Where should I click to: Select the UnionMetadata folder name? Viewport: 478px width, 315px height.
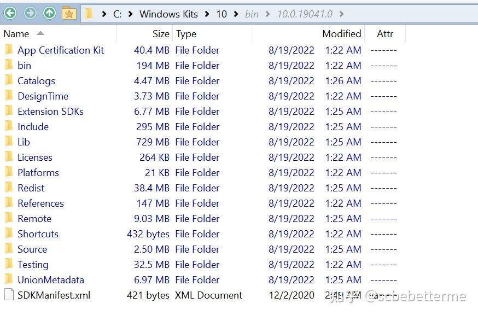click(x=51, y=279)
